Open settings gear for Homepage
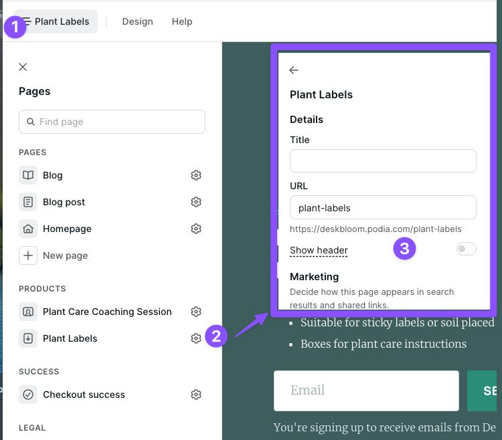502x440 pixels. (196, 229)
